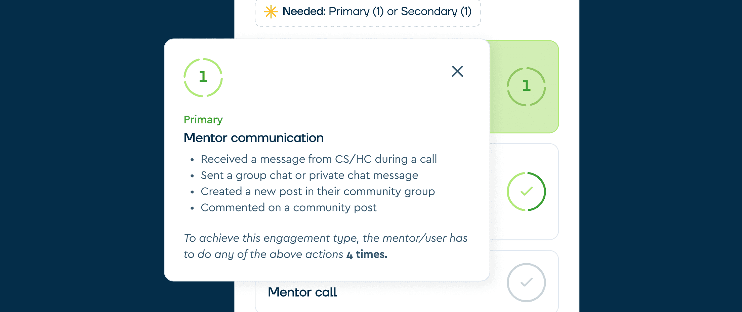Close the Mentor communication popup
This screenshot has width=742, height=312.
coord(457,71)
